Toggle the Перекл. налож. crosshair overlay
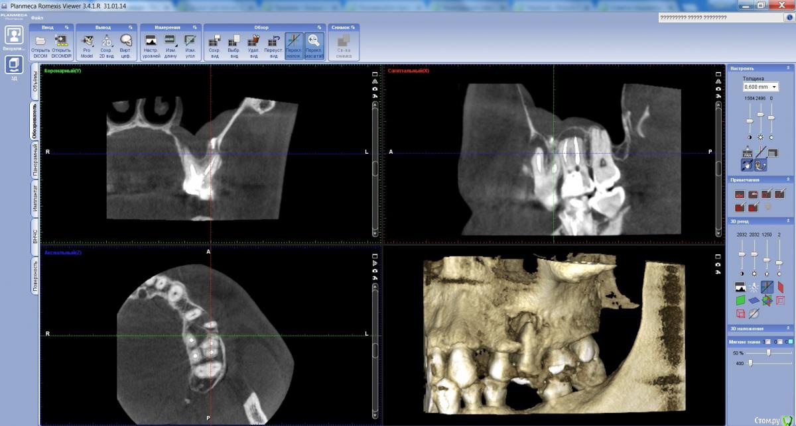Screen dimensions: 796x426 [x=294, y=41]
